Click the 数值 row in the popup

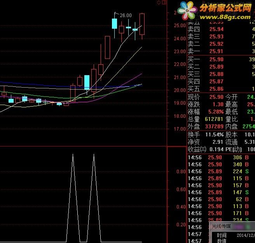pyautogui.click(x=234, y=241)
